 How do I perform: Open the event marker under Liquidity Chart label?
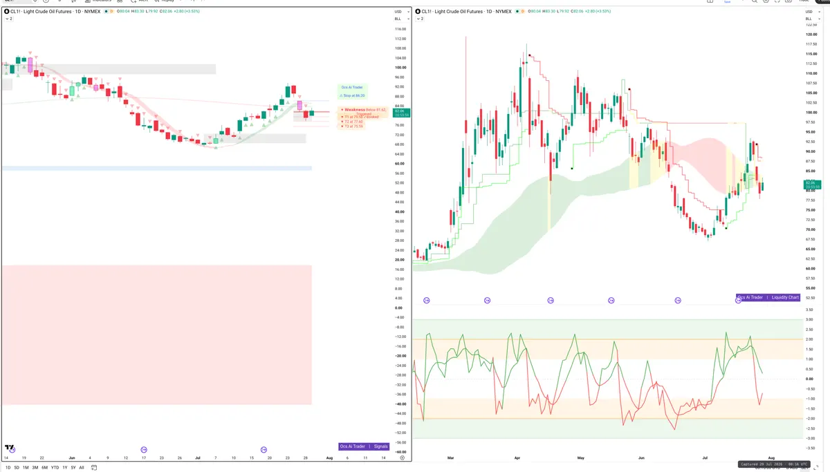[x=739, y=301]
